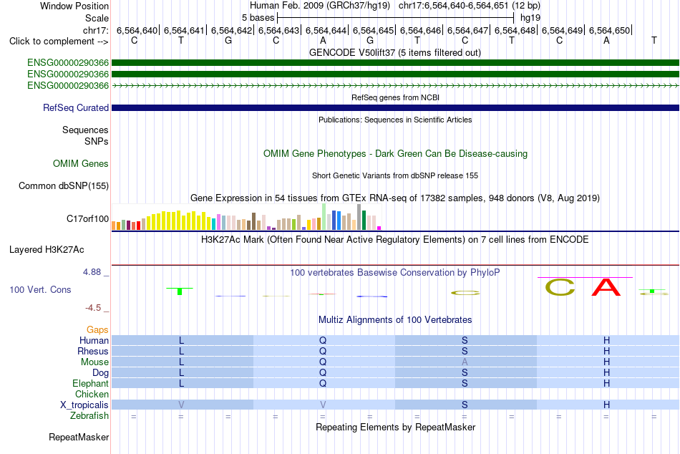Select the Chicken alignment row label
680x454 pixels.
point(92,394)
